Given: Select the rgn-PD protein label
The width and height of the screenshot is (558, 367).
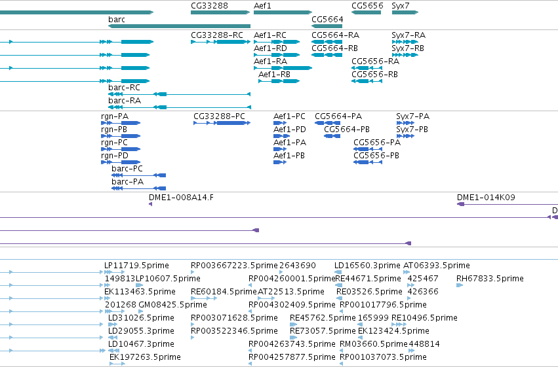Looking at the screenshot, I should tap(114, 156).
